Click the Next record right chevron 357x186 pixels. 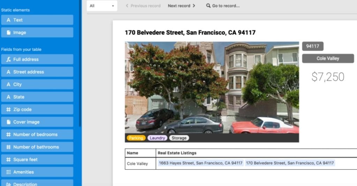coord(194,6)
